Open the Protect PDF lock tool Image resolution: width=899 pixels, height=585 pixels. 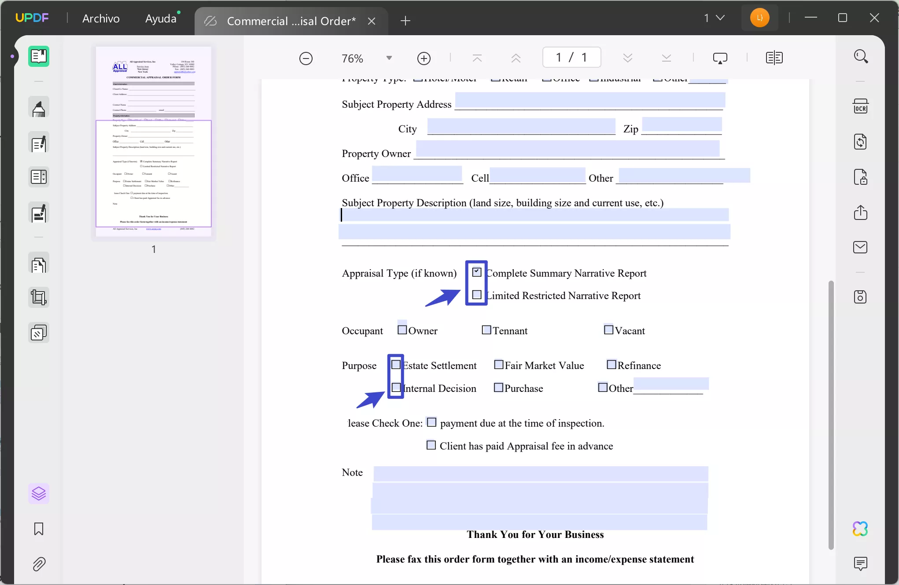(861, 177)
